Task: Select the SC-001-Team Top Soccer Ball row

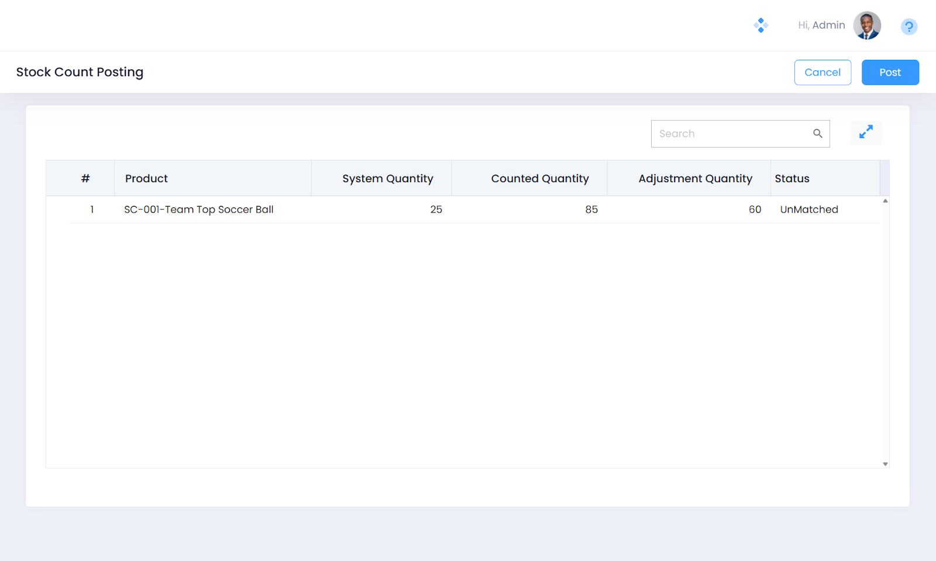Action: pos(198,210)
